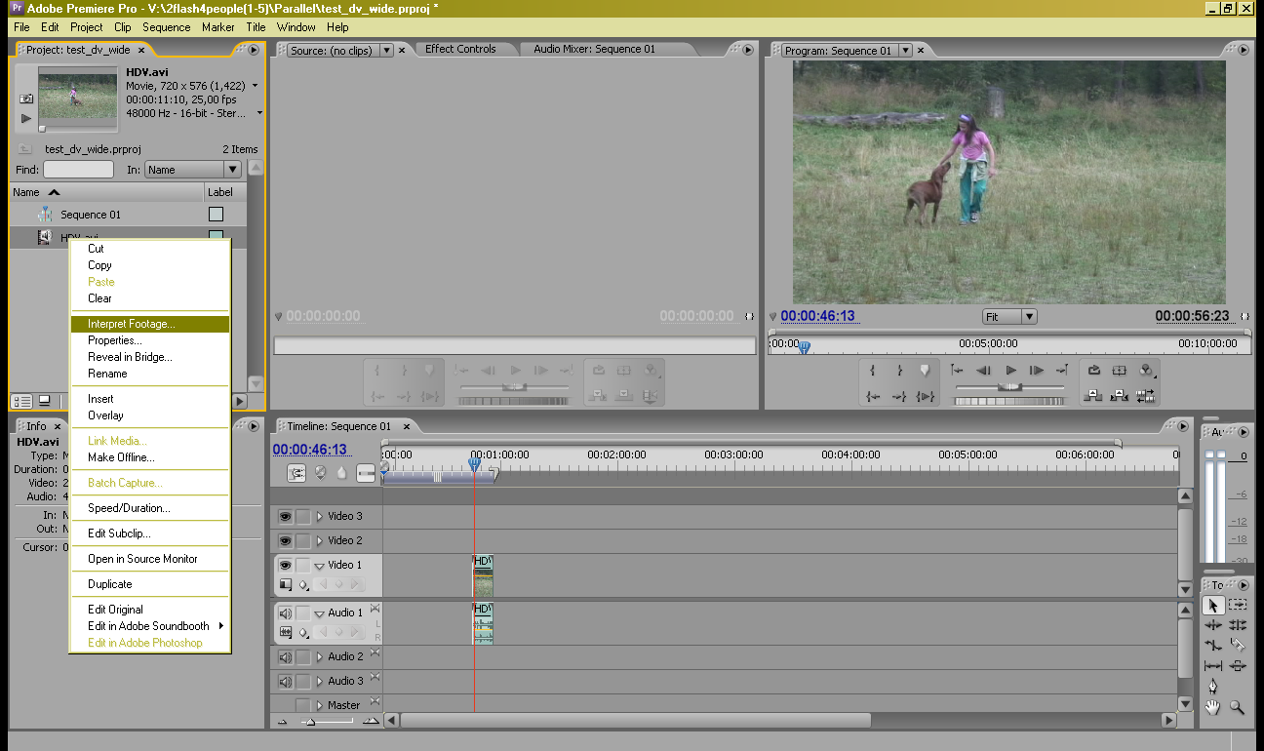Click the Loop button in Program monitor
This screenshot has height=751, width=1264.
click(1094, 371)
